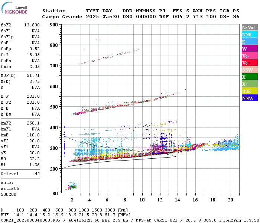Viewport: 260px width, 223px height.
Task: Select the Vo- pink legend swatch
Action: [x=250, y=56]
